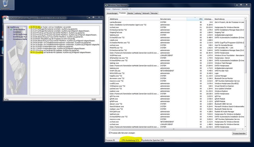254x147 pixels.
Task: Switch to the Benutzer tab
Action: click(154, 13)
